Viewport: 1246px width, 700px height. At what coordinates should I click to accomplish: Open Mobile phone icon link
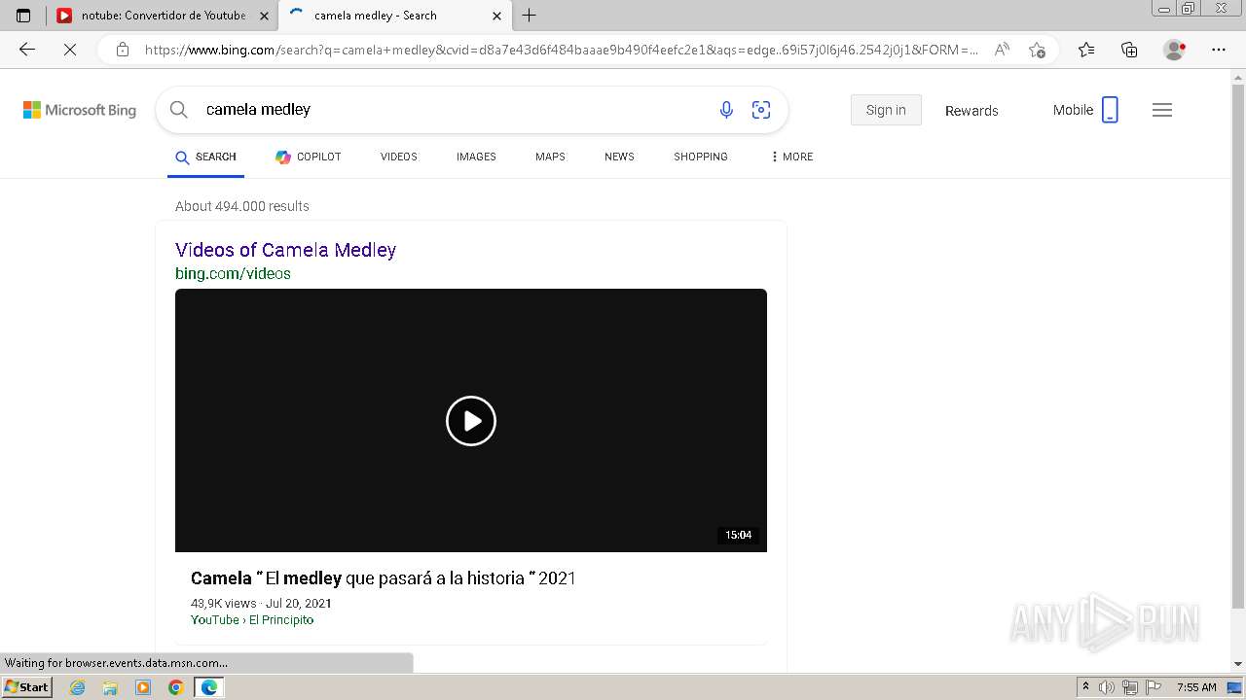(1085, 110)
